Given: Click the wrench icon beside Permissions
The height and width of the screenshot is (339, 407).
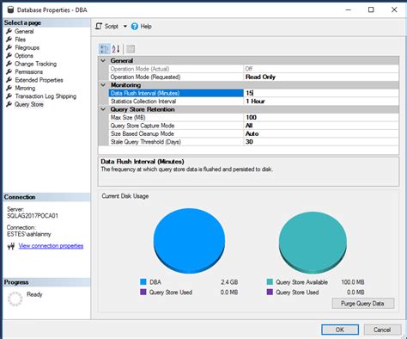Looking at the screenshot, I should (9, 71).
